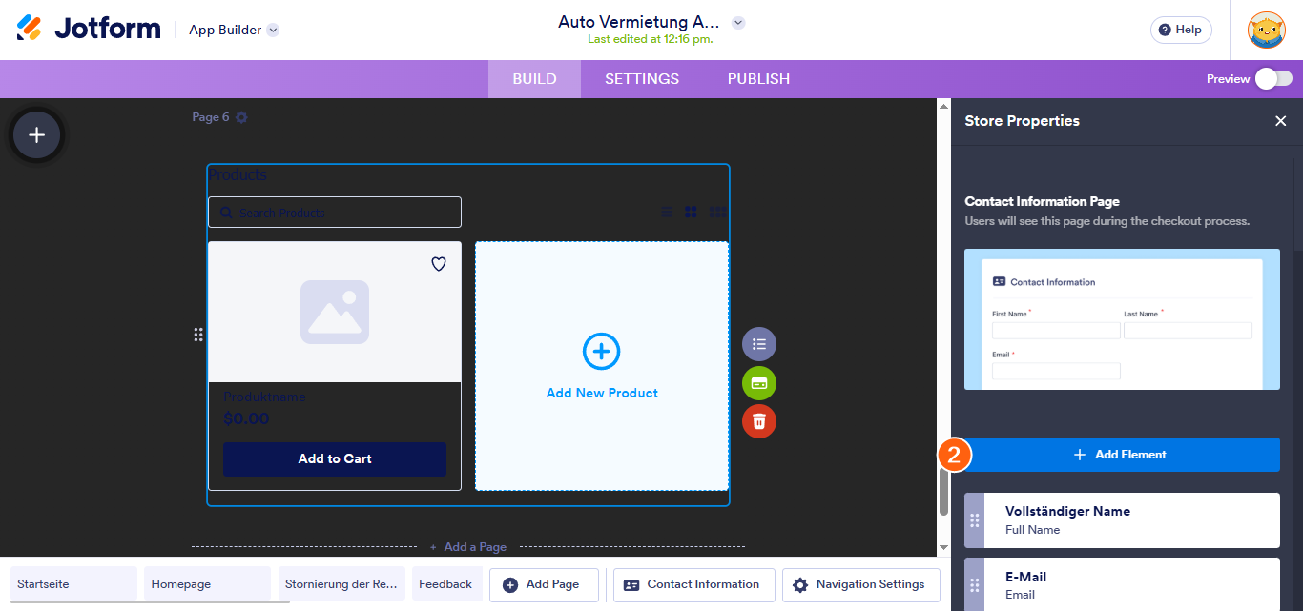Enable the Preview toggle
This screenshot has height=611, width=1303.
(x=1273, y=79)
